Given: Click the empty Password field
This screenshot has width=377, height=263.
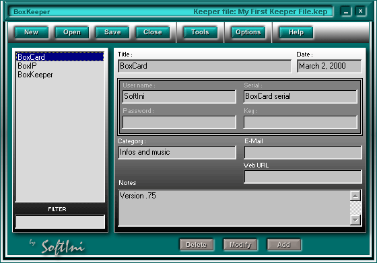Looking at the screenshot, I should point(179,122).
